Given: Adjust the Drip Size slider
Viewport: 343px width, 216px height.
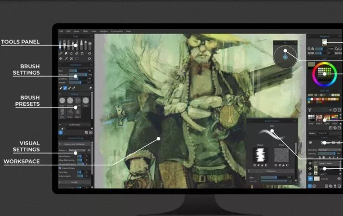Looking at the screenshot, I should [x=80, y=172].
